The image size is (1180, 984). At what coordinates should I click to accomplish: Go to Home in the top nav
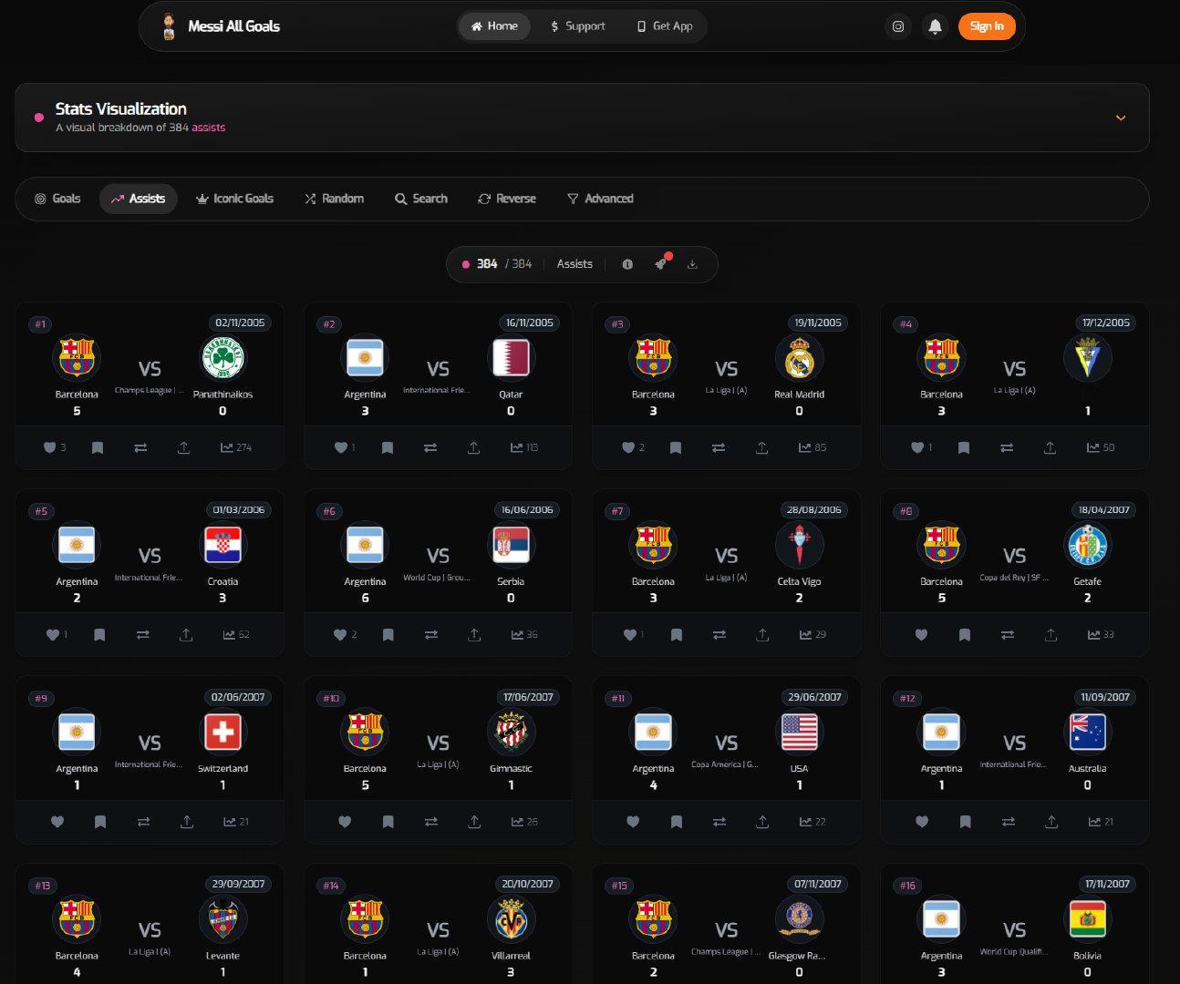[494, 26]
